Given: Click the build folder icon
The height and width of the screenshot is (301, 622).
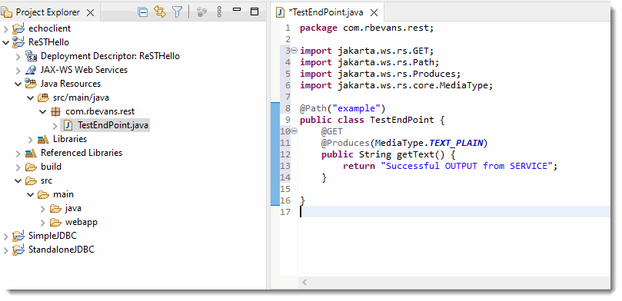Looking at the screenshot, I should point(31,167).
